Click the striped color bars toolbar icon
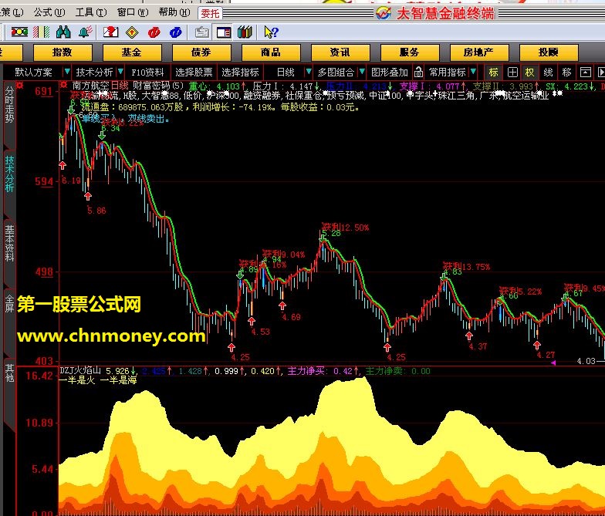This screenshot has height=516, width=605. 42,32
